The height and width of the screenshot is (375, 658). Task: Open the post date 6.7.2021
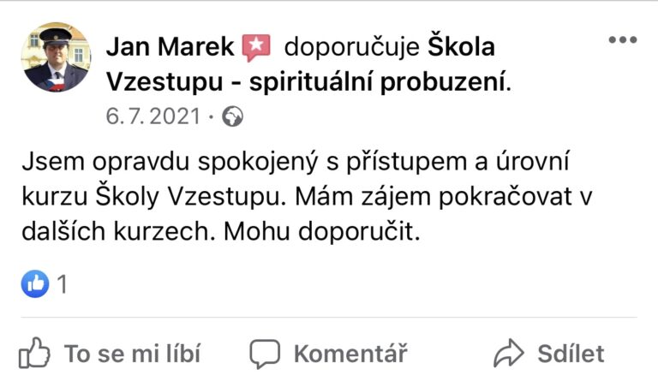153,116
